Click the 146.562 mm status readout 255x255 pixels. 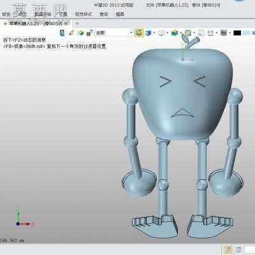click(12, 240)
